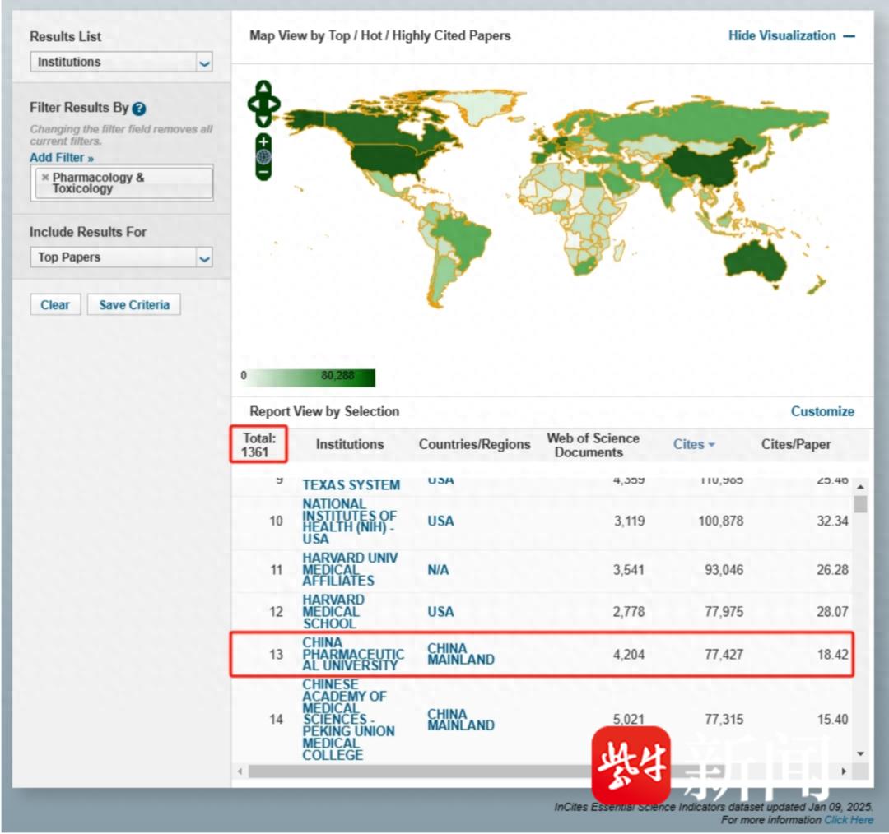The image size is (889, 834).
Task: Click the vertical scrollbar thumb
Action: click(861, 503)
